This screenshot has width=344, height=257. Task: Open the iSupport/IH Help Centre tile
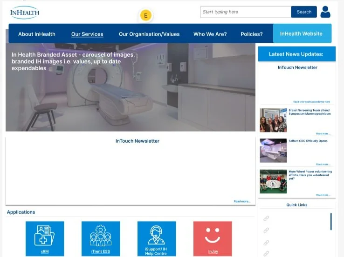157,238
